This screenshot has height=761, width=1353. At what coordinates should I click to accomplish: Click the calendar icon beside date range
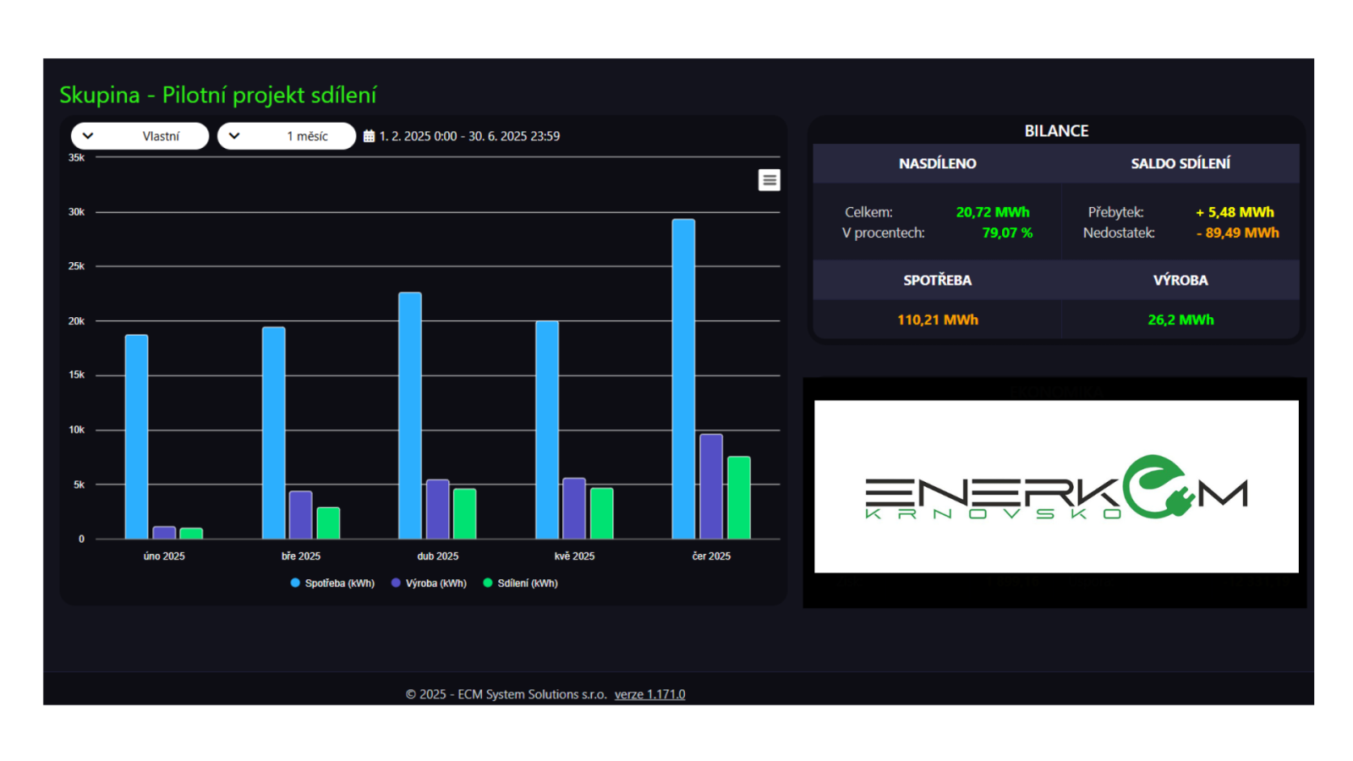(x=369, y=136)
